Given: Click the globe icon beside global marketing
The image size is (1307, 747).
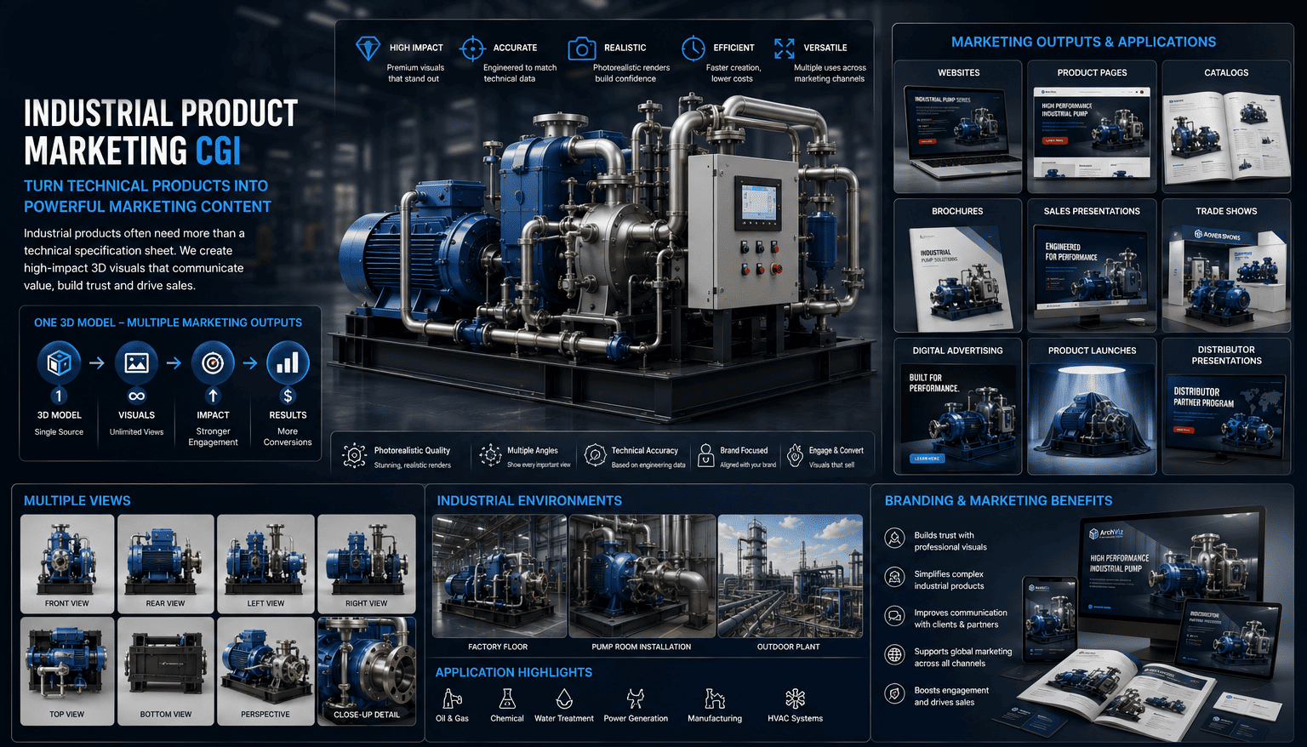Looking at the screenshot, I should 894,654.
